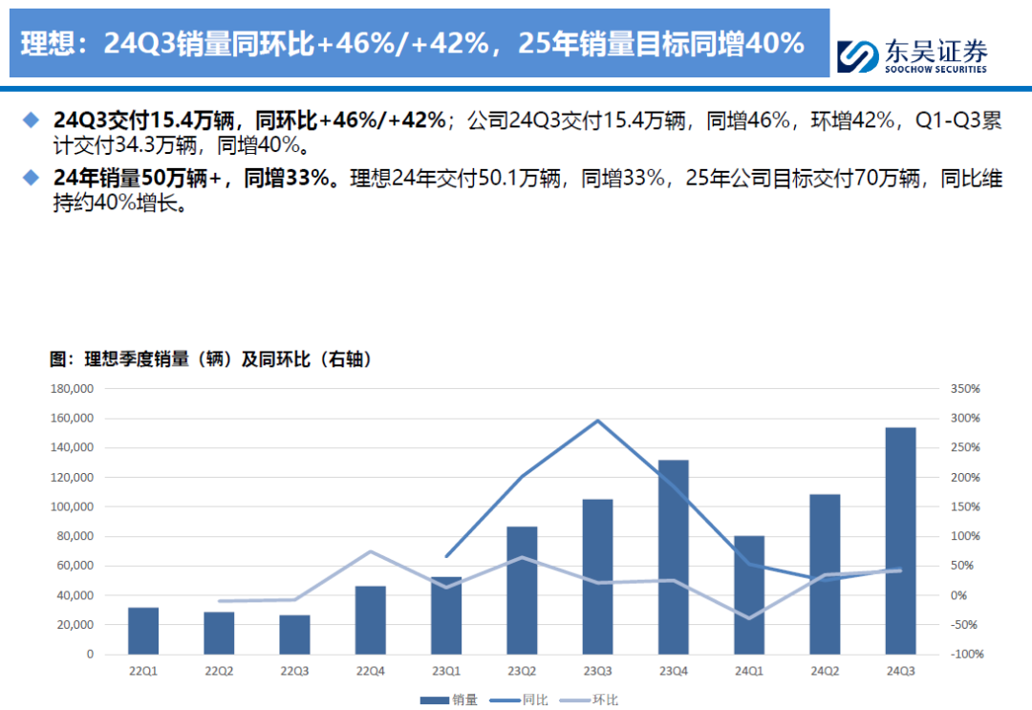Click the 160,000 left axis label

(72, 418)
